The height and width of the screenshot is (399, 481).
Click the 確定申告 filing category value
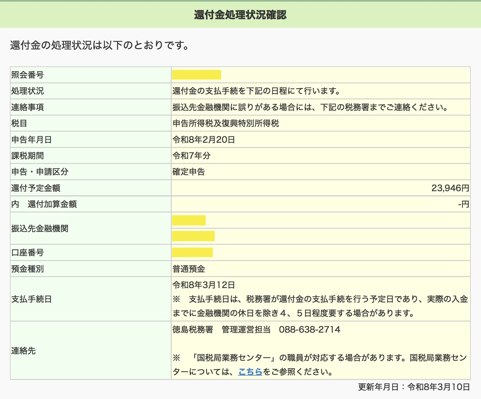189,172
